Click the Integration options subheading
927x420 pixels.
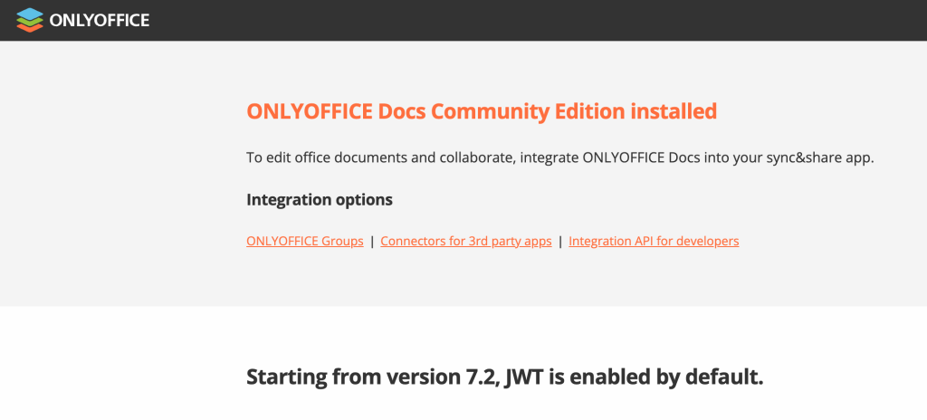pos(319,199)
